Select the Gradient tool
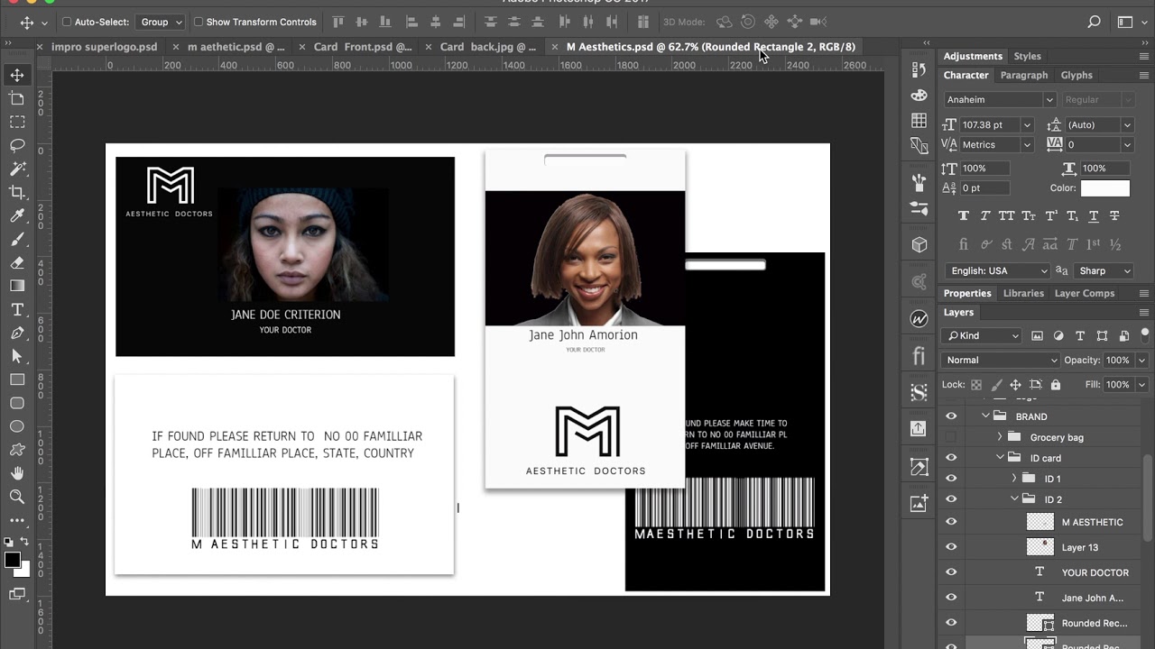This screenshot has width=1155, height=649. [17, 286]
